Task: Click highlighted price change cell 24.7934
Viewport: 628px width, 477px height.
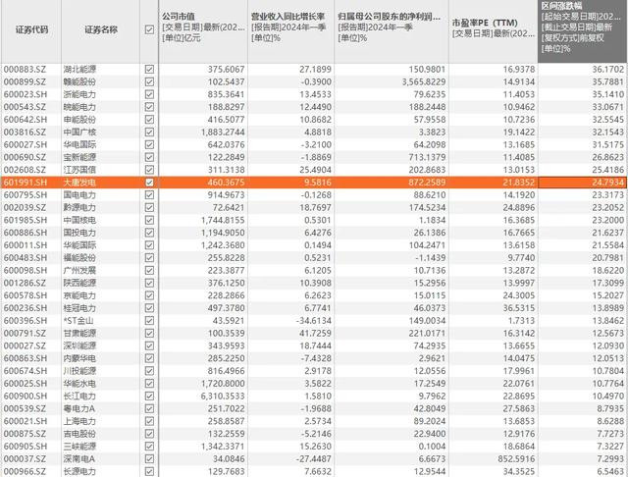Action: pyautogui.click(x=608, y=183)
